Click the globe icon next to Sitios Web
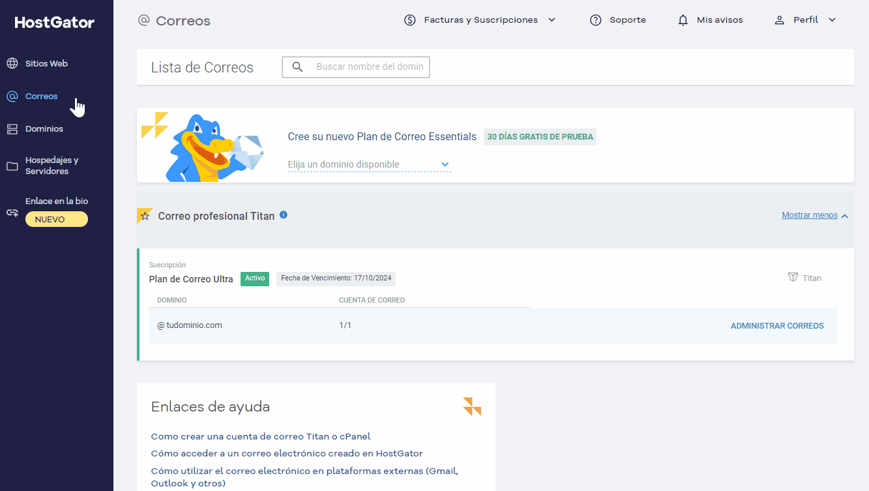This screenshot has width=869, height=491. (x=12, y=63)
